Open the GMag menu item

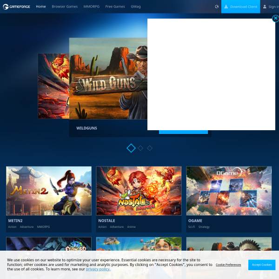tap(136, 7)
